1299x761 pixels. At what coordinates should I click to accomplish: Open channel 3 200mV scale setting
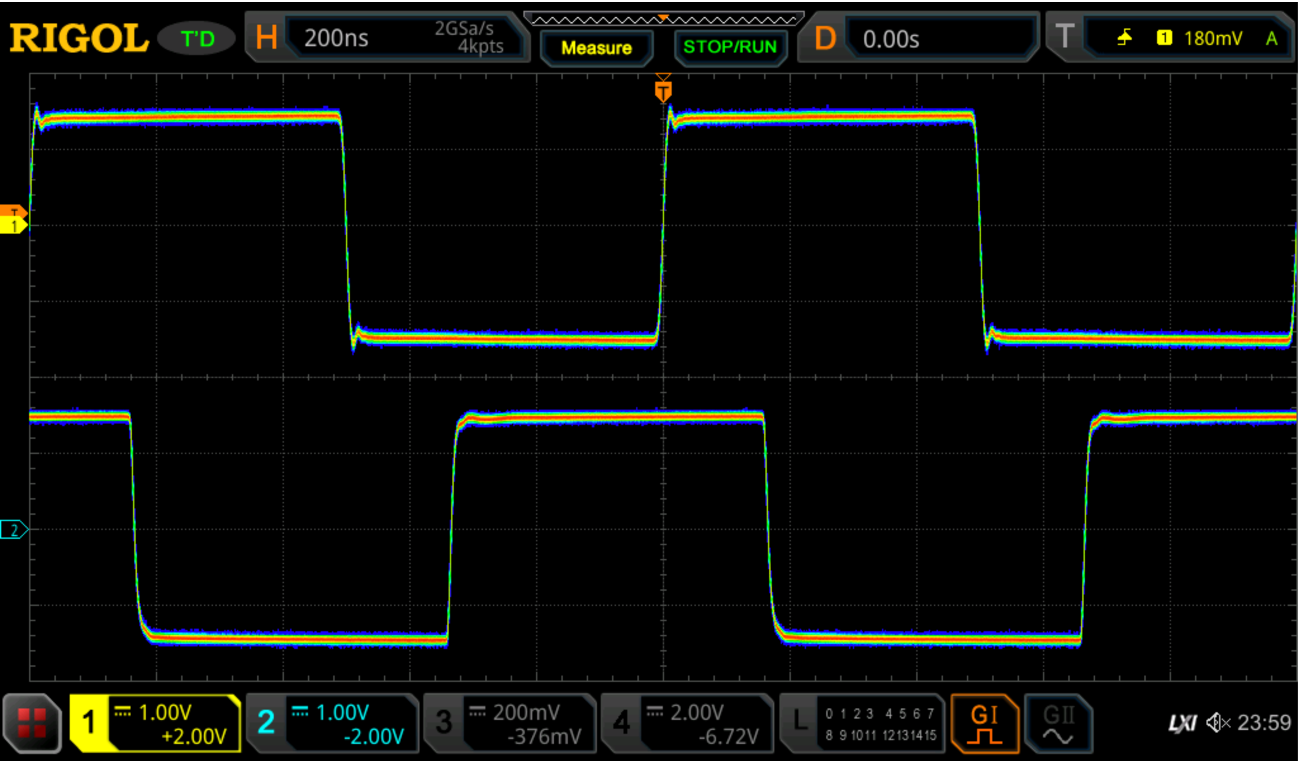(x=526, y=712)
